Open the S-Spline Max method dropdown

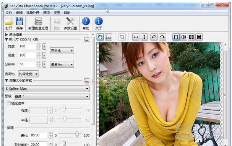coord(47,89)
